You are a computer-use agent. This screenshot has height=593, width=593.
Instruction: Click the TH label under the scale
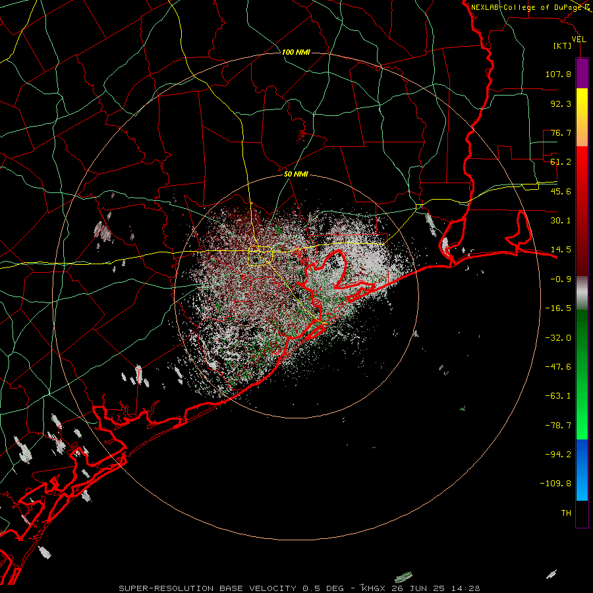566,513
